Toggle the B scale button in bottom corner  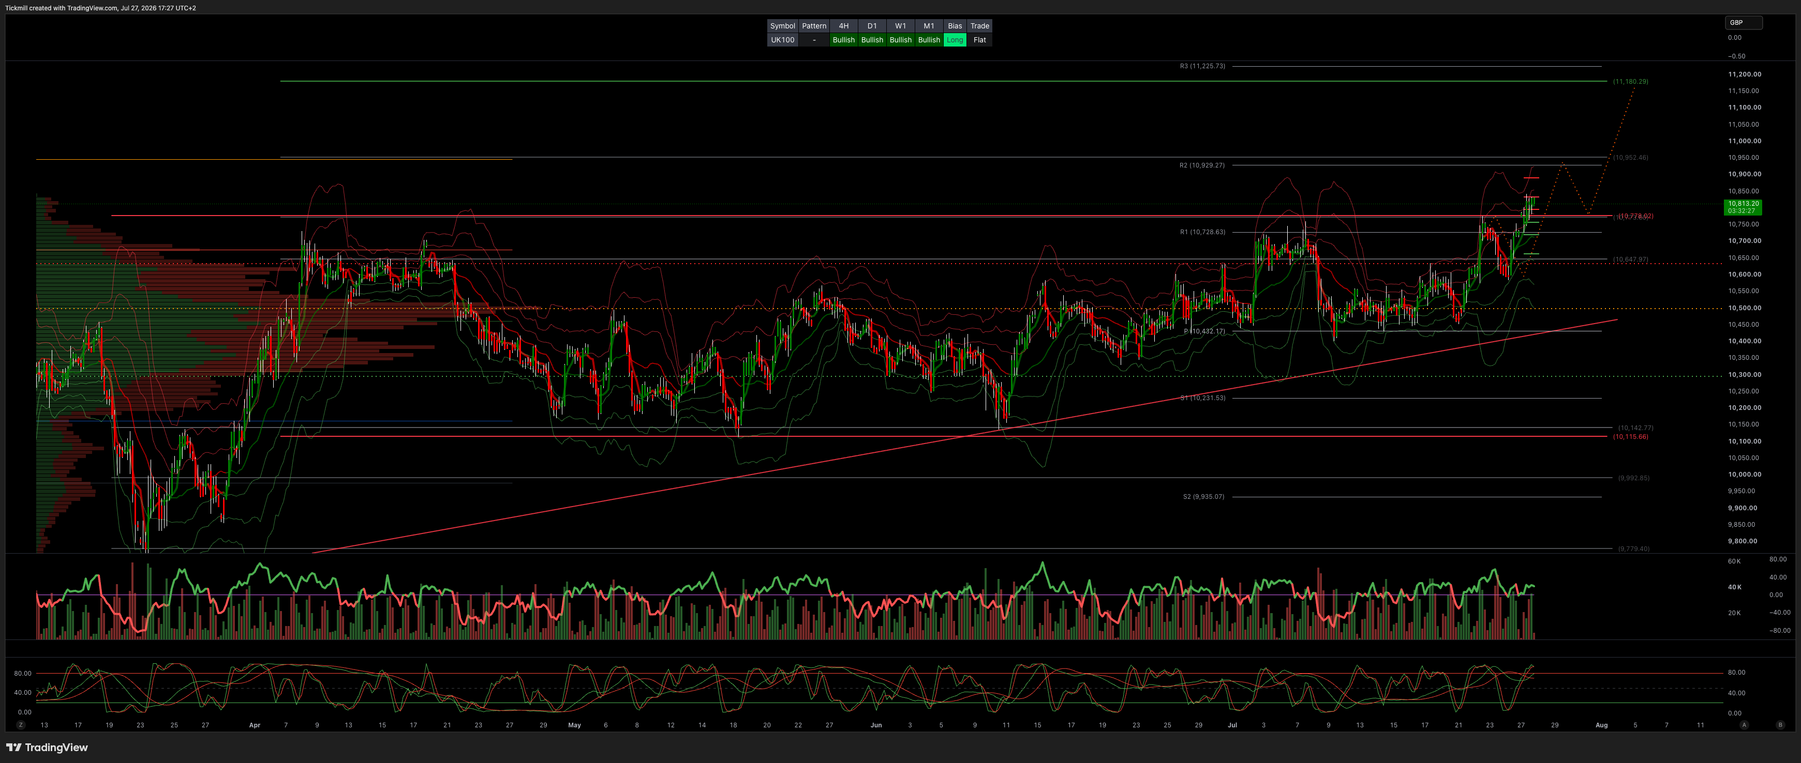(x=1780, y=725)
